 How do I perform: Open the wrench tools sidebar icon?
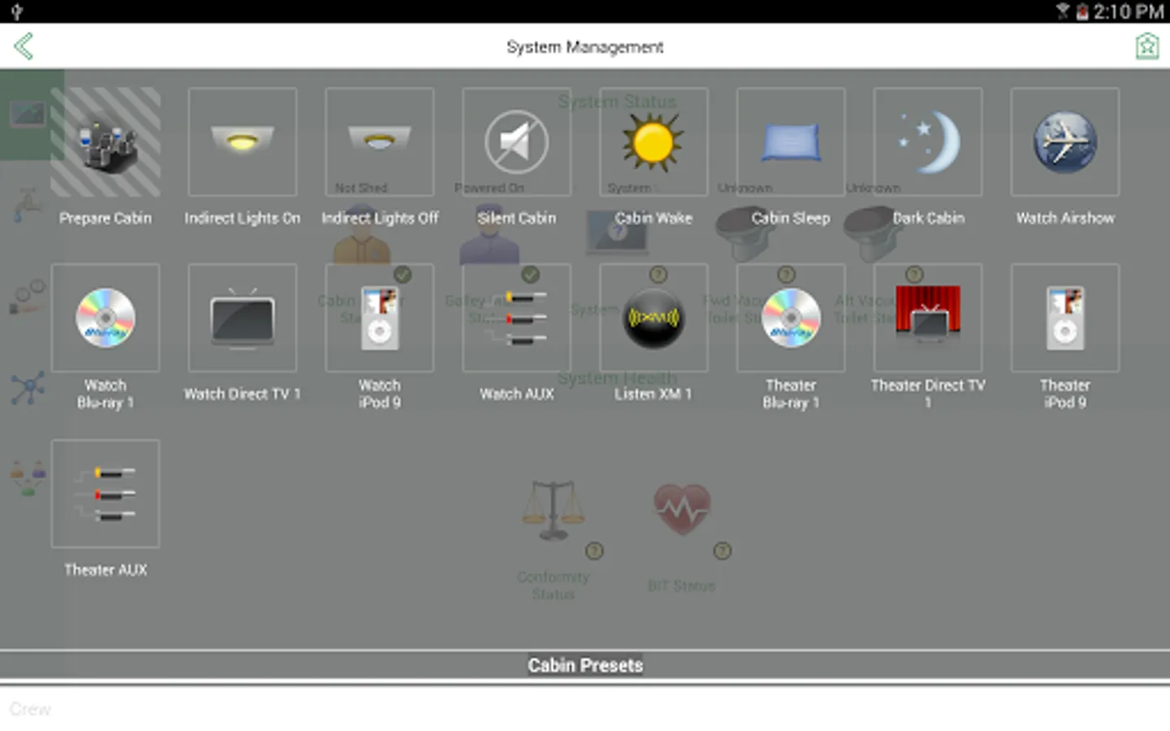[x=28, y=296]
